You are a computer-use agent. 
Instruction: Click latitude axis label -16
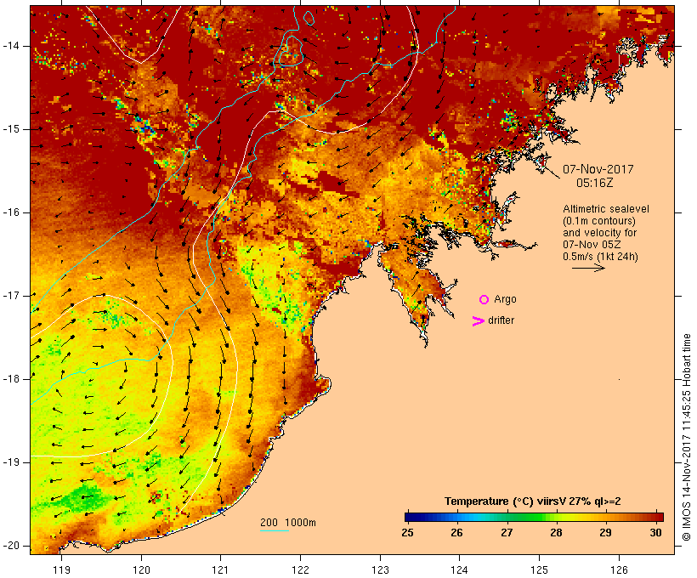pyautogui.click(x=11, y=212)
